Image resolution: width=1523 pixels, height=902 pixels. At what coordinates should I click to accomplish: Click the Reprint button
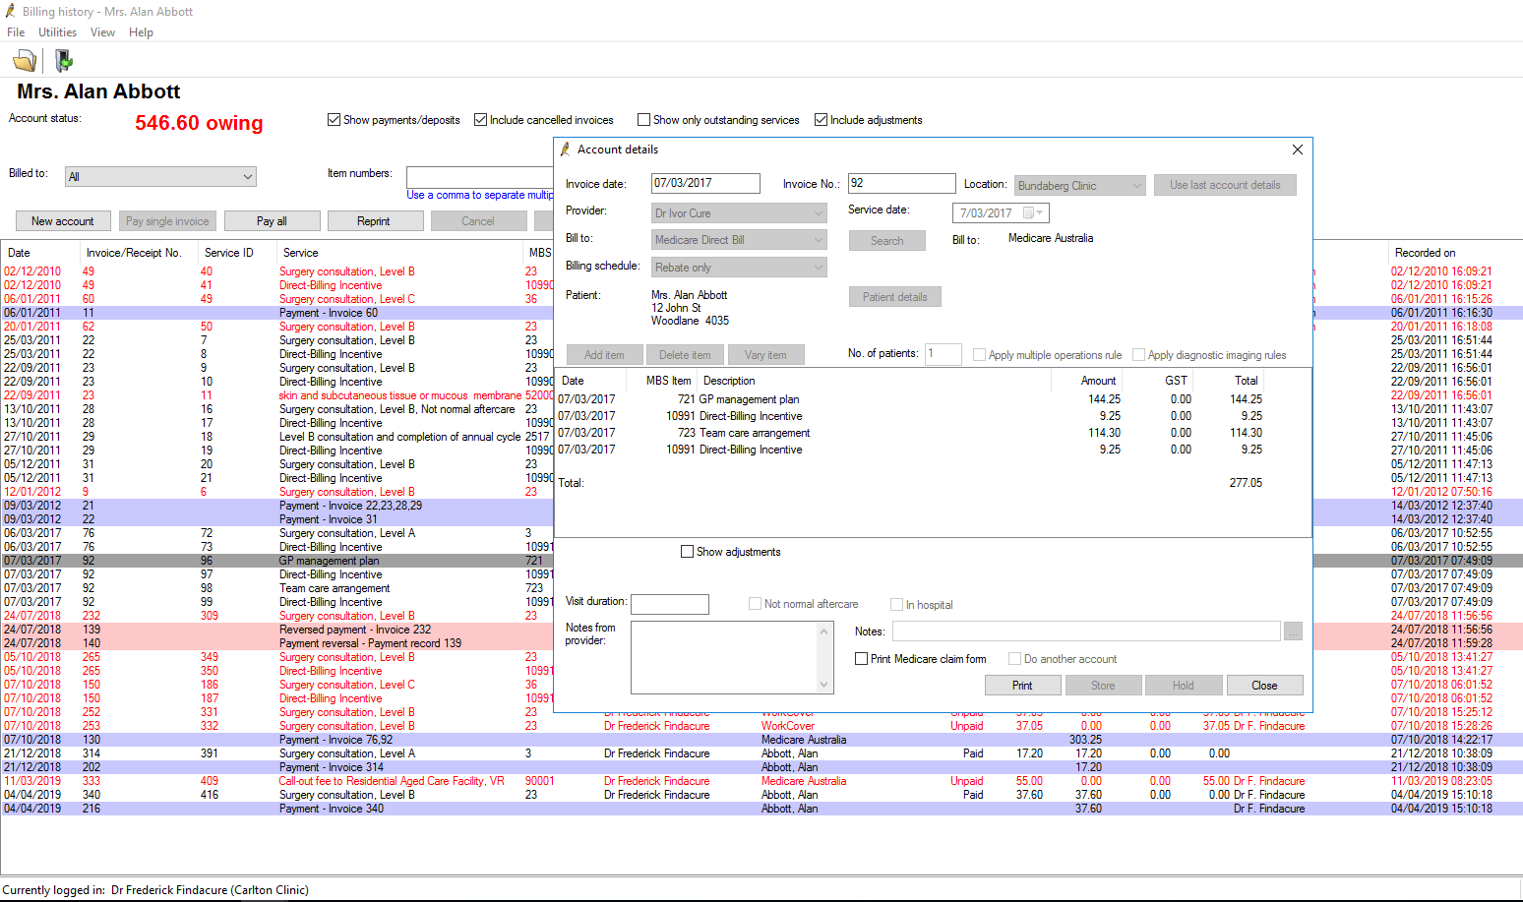pos(376,220)
